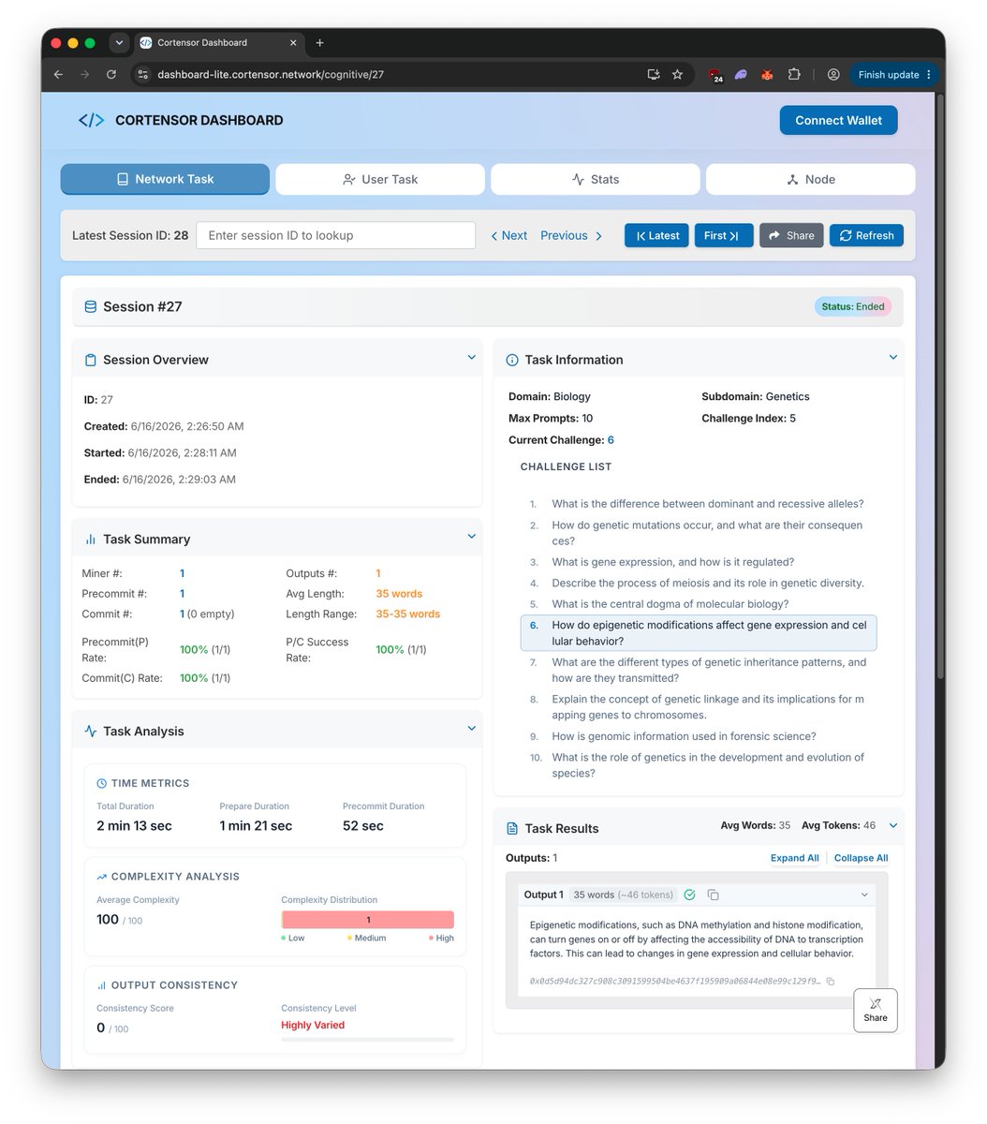Collapse the Task Summary panel chevron
Image resolution: width=987 pixels, height=1124 pixels.
[x=472, y=537]
